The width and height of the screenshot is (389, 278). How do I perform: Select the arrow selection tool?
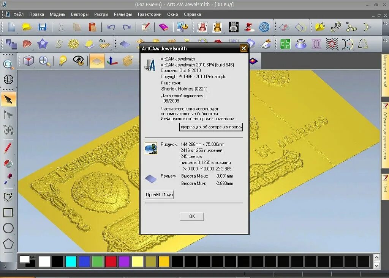(x=8, y=100)
